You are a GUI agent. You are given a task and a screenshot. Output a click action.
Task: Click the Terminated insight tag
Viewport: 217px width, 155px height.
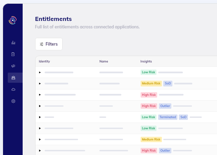(x=168, y=117)
